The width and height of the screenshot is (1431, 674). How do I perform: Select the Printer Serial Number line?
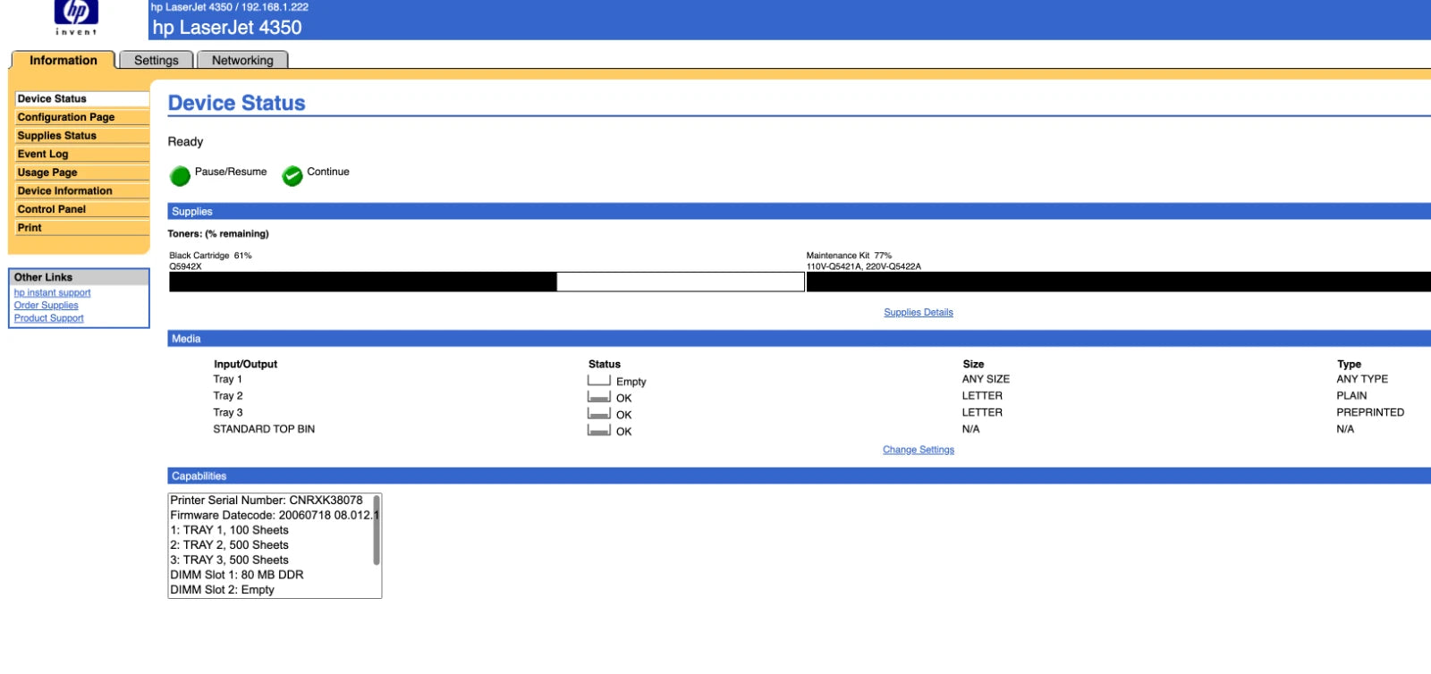click(267, 501)
